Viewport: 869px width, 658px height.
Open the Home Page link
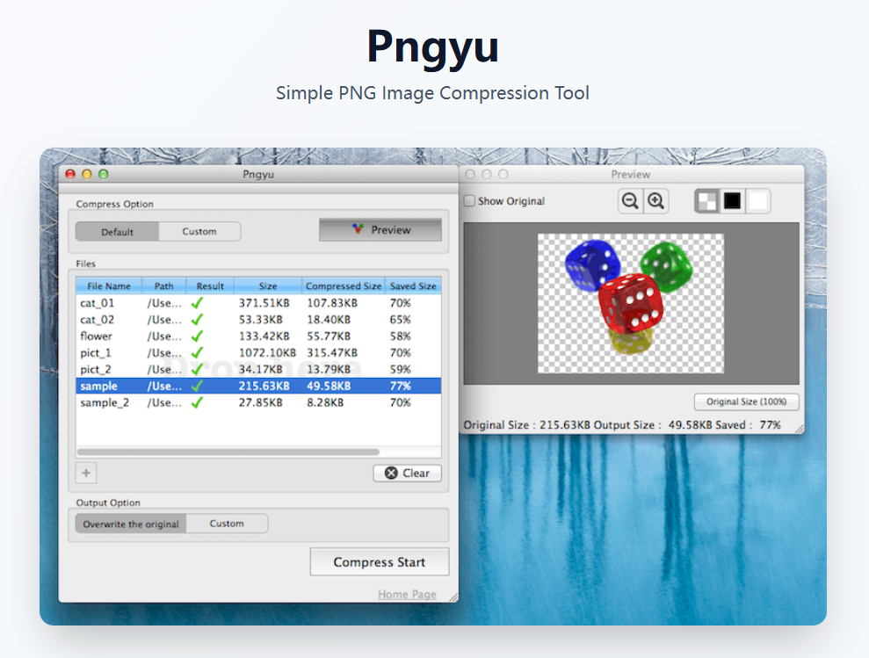(407, 594)
